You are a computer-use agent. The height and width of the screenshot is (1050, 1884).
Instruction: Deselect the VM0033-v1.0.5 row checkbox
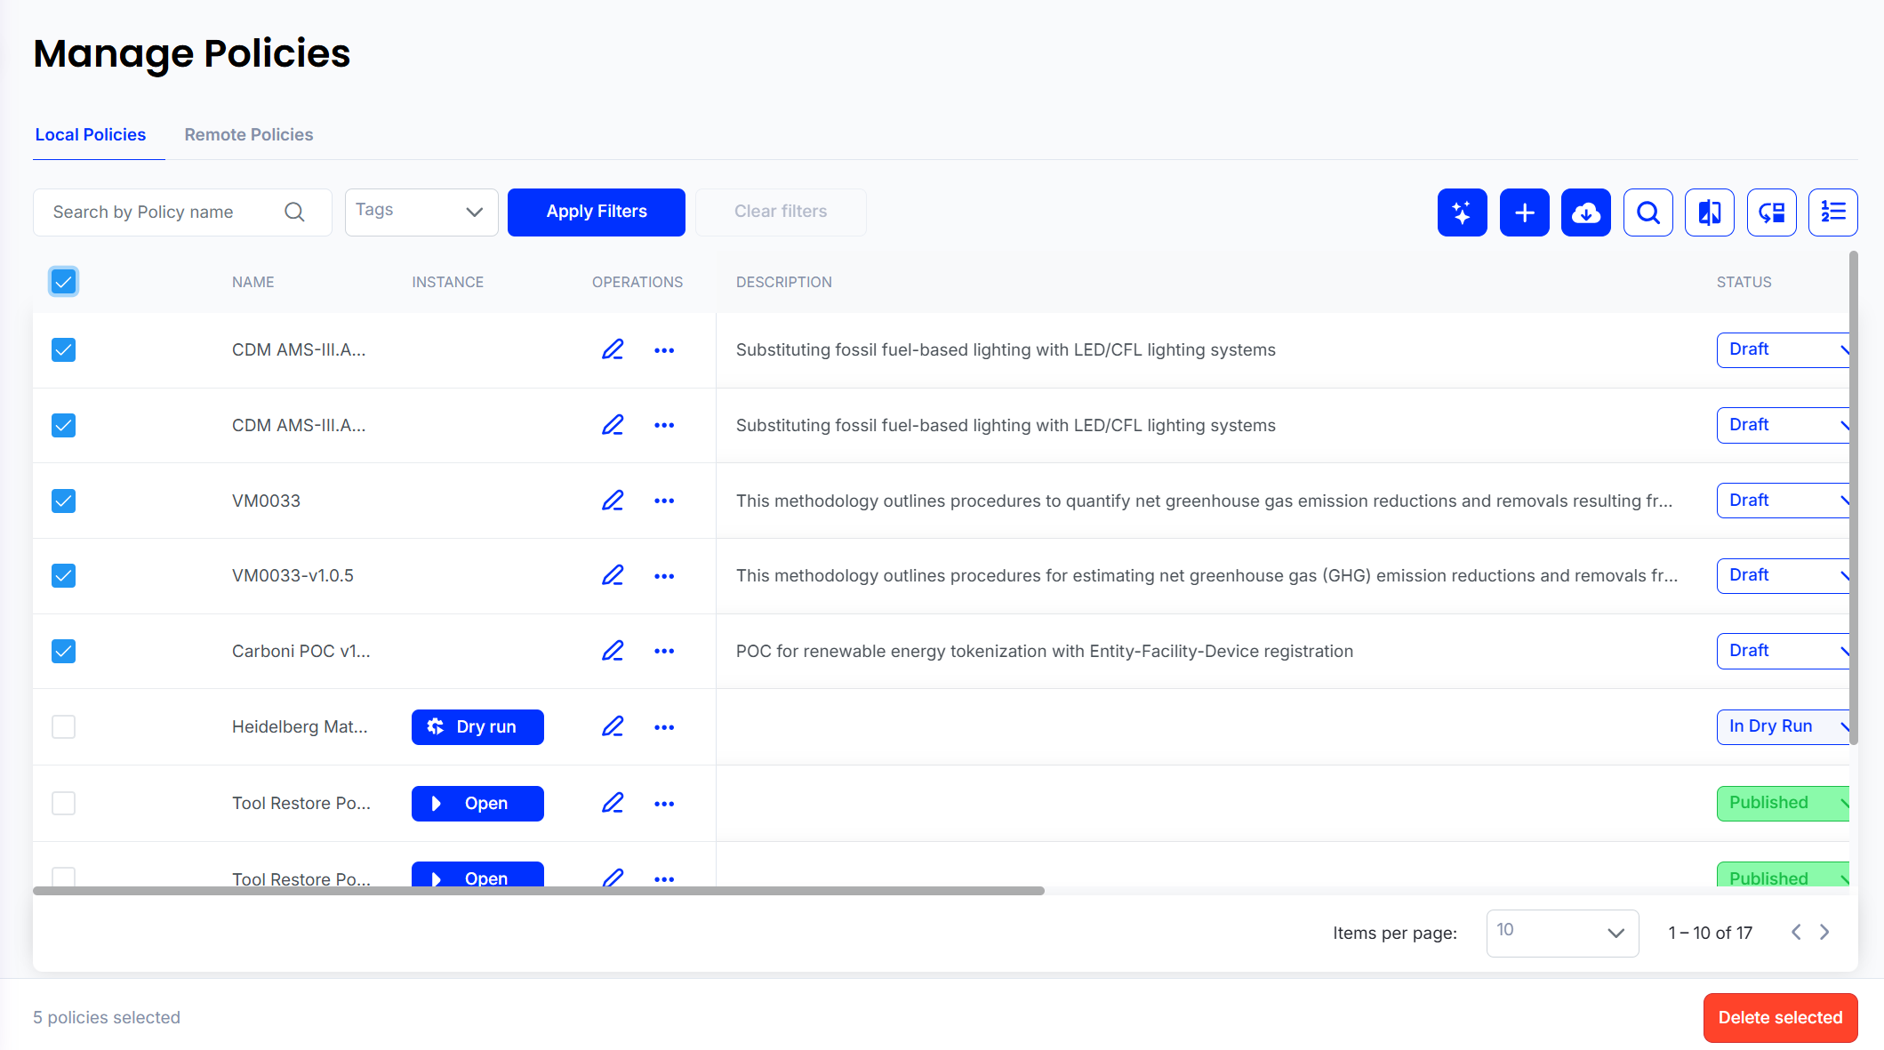(x=63, y=576)
